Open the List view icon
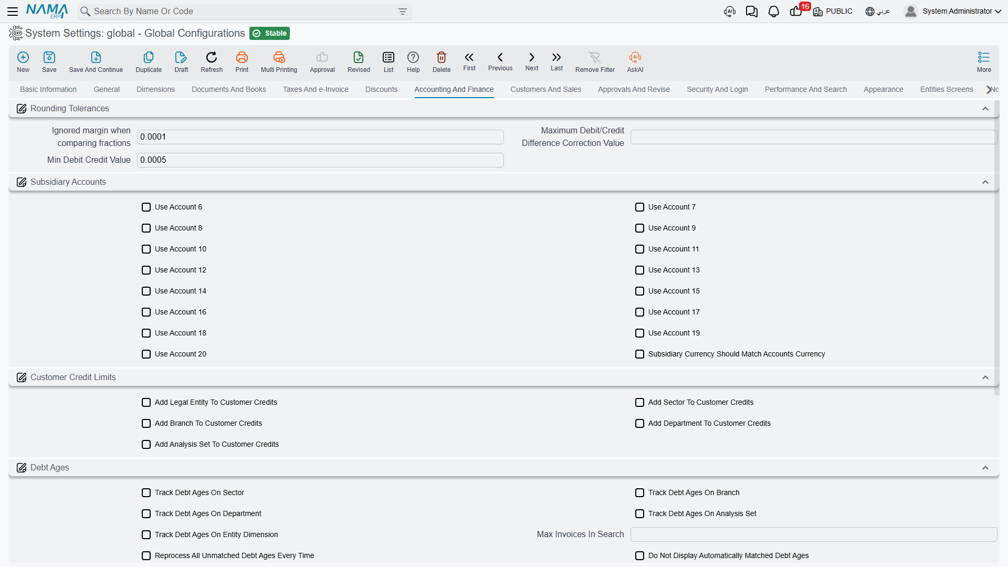Screen dimensions: 1008x567 click(388, 57)
